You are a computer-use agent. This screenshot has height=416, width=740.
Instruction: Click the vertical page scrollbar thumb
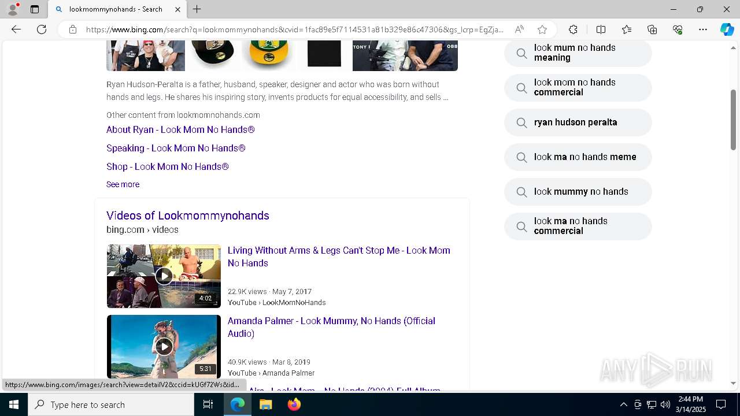click(x=734, y=120)
